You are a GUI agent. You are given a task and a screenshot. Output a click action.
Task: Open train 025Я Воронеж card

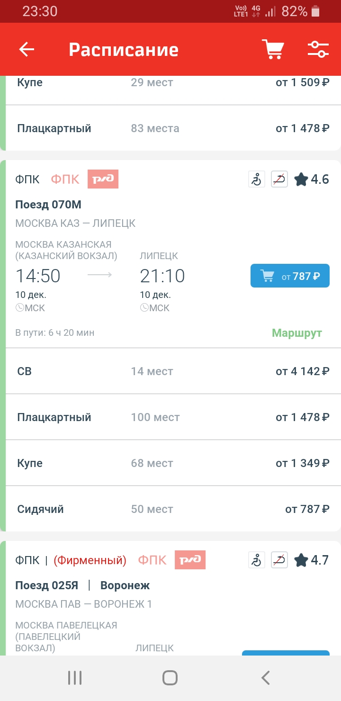point(82,585)
